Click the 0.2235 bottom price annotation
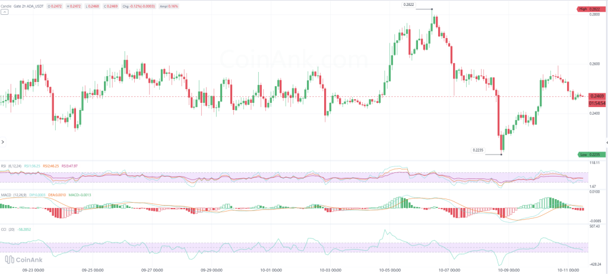 coord(477,150)
